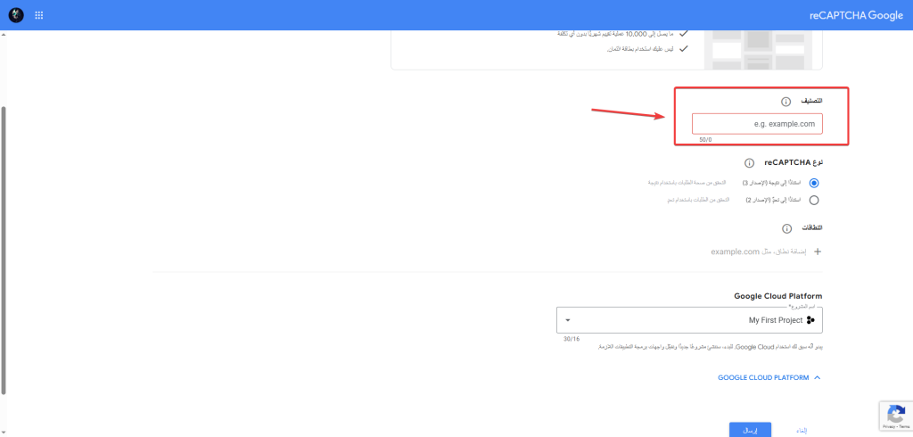913x437 pixels.
Task: Click the scroll up arrow of scrollbar
Action: 4,35
